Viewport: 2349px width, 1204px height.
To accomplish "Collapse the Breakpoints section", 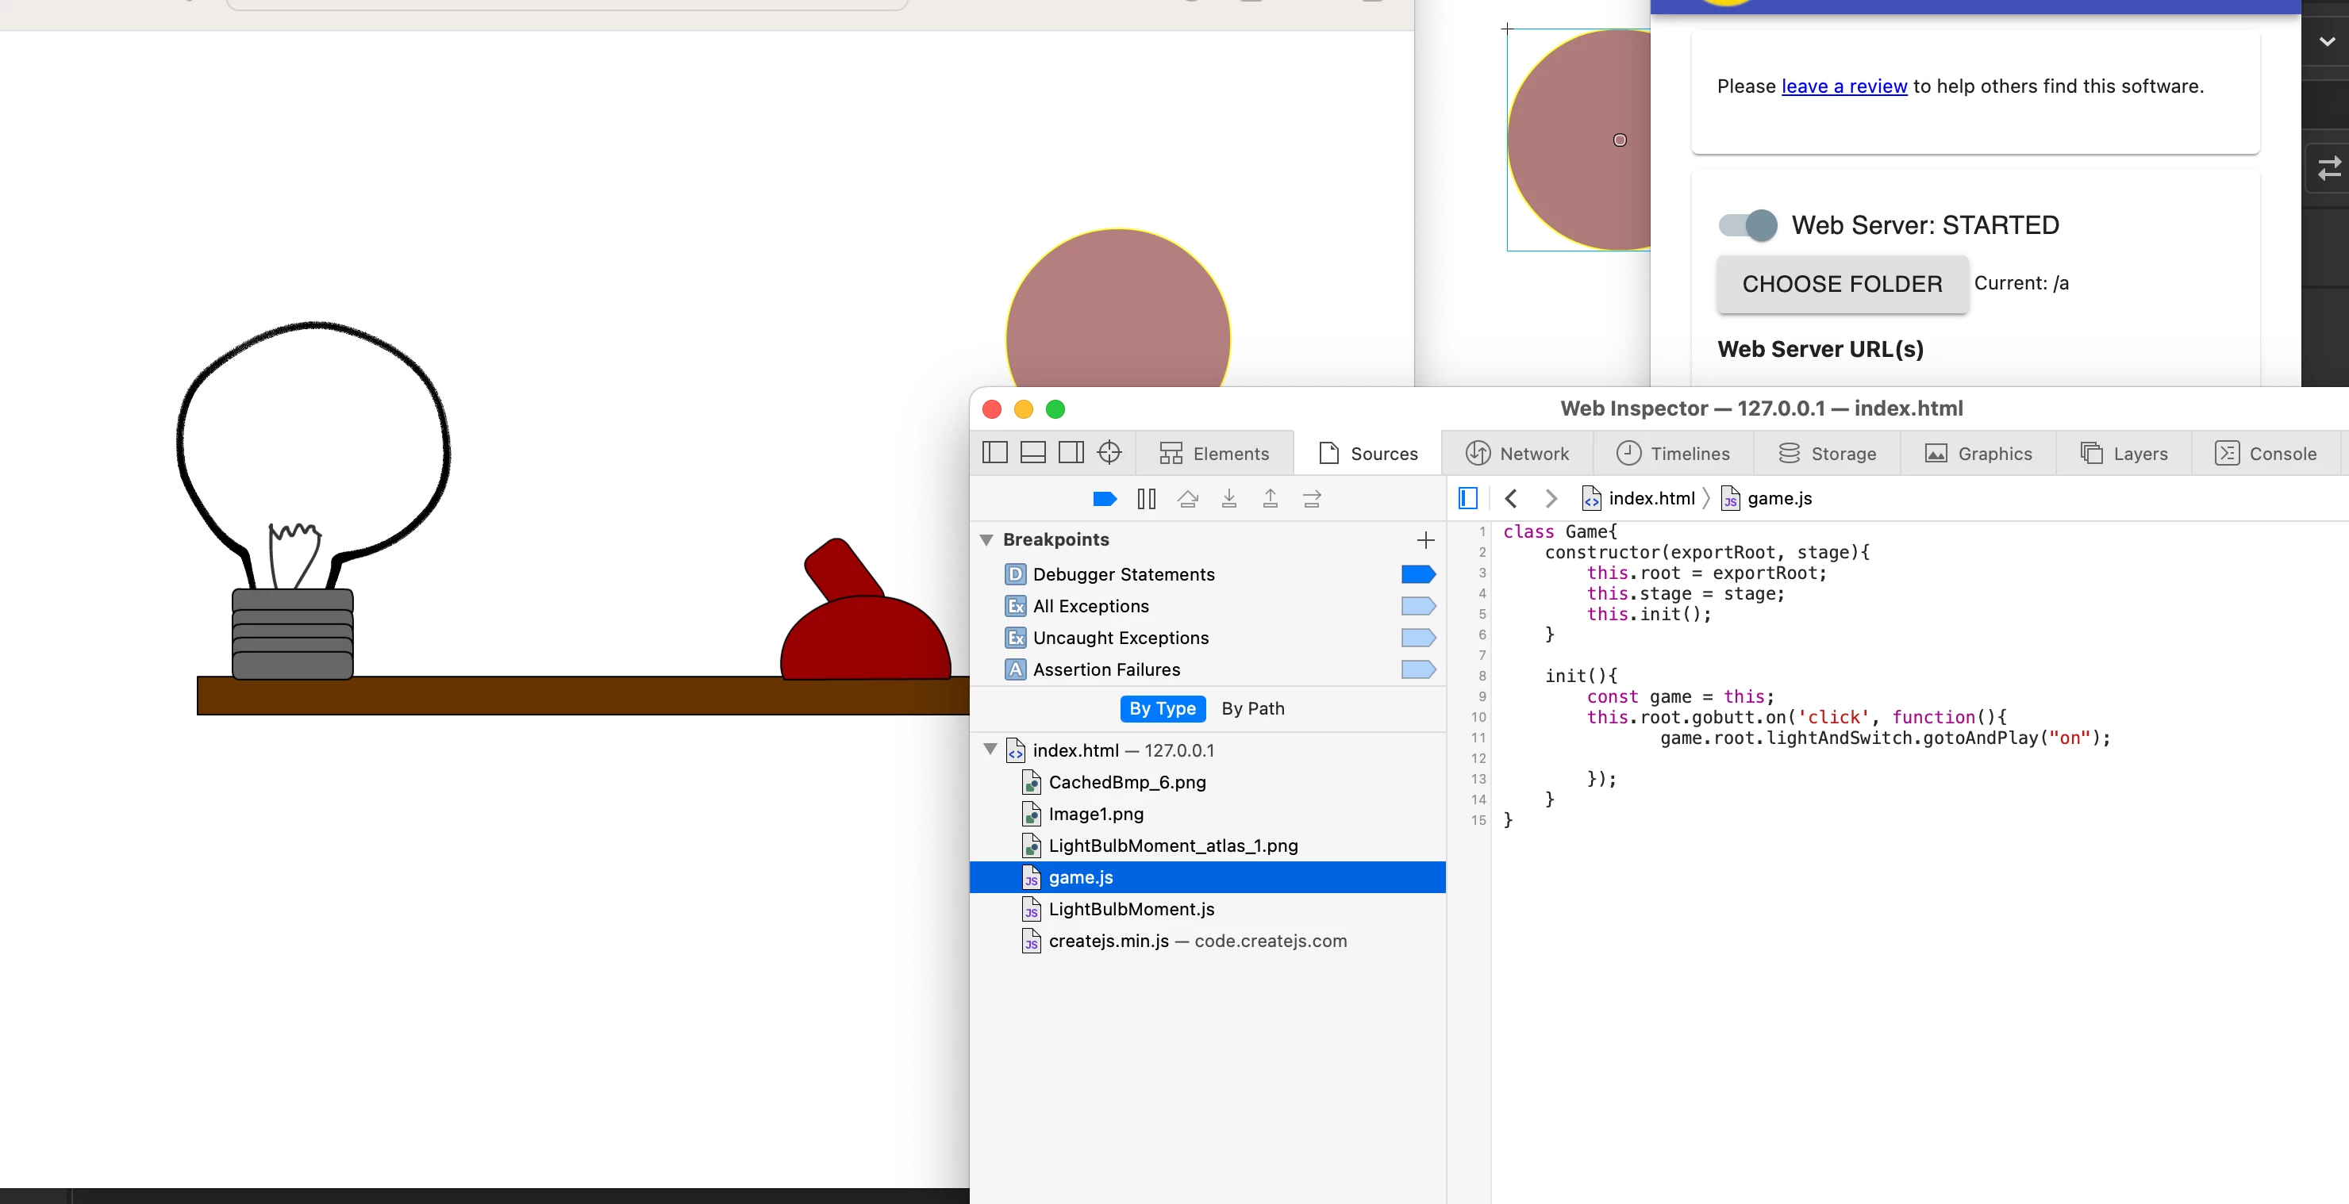I will tap(986, 539).
